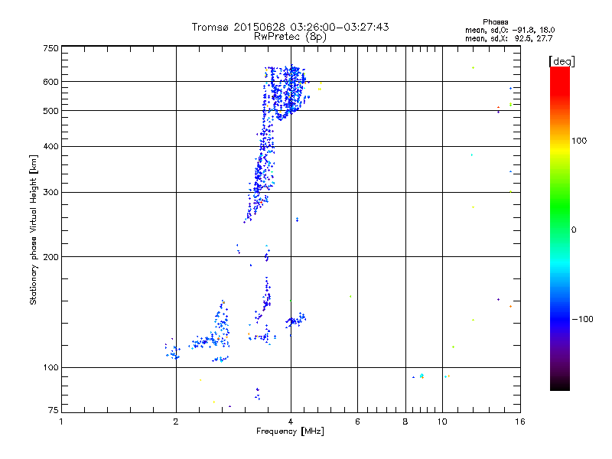Click the y-axis '400' tick label
Viewport: 612px width, 459px height.
pyautogui.click(x=50, y=146)
